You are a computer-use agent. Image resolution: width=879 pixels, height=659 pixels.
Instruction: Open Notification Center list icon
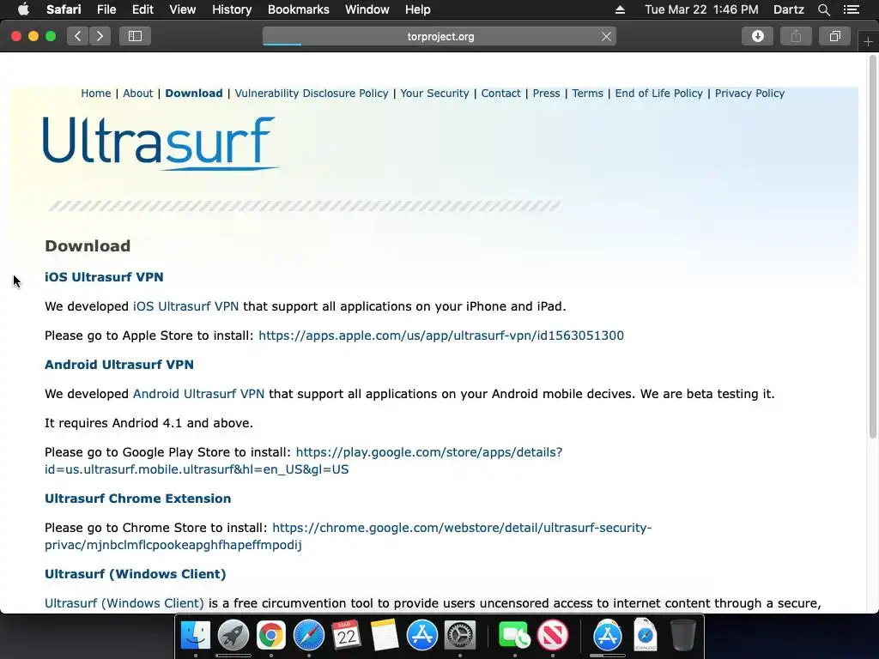pos(852,9)
